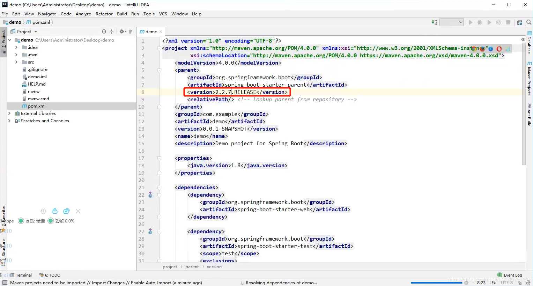Image resolution: width=533 pixels, height=286 pixels.
Task: Click the 8:23 cursor position indicator
Action: [481, 283]
